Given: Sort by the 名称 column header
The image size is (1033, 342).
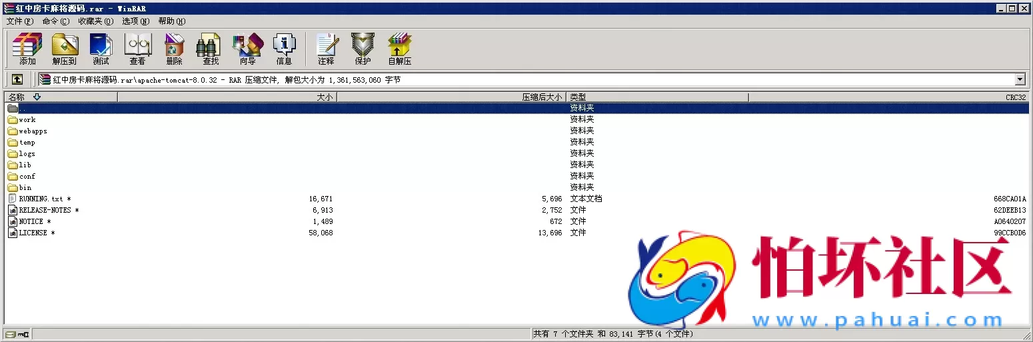Looking at the screenshot, I should (61, 97).
